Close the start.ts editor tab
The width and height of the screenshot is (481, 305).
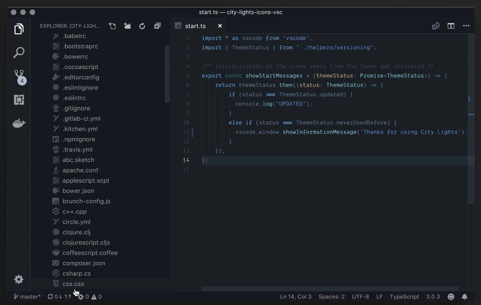(220, 26)
